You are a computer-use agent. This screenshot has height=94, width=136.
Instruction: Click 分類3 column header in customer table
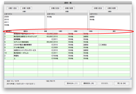[x=91, y=31]
